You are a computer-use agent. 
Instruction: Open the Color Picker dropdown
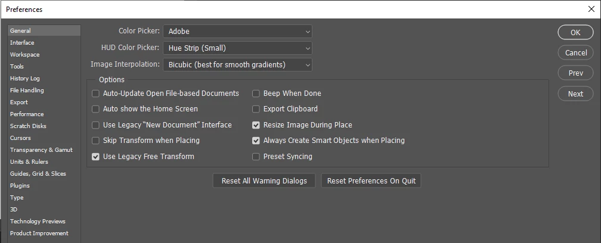[x=237, y=31]
